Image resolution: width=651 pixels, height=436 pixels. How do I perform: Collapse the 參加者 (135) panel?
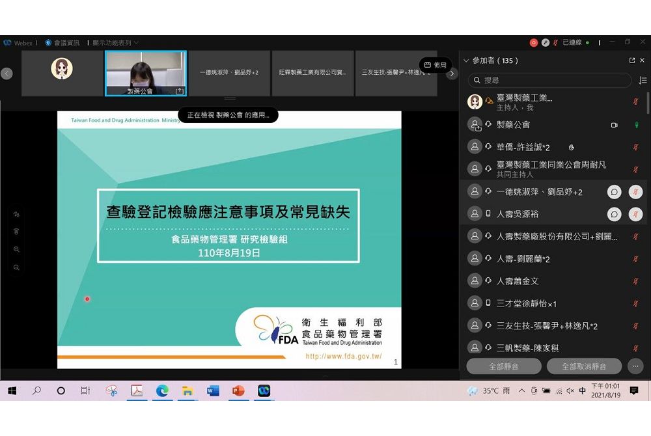click(466, 61)
